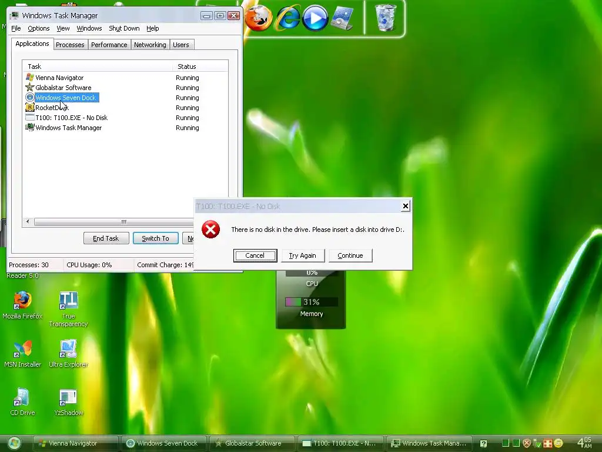Switch to the Users tab
Viewport: 602px width, 452px height.
[181, 45]
